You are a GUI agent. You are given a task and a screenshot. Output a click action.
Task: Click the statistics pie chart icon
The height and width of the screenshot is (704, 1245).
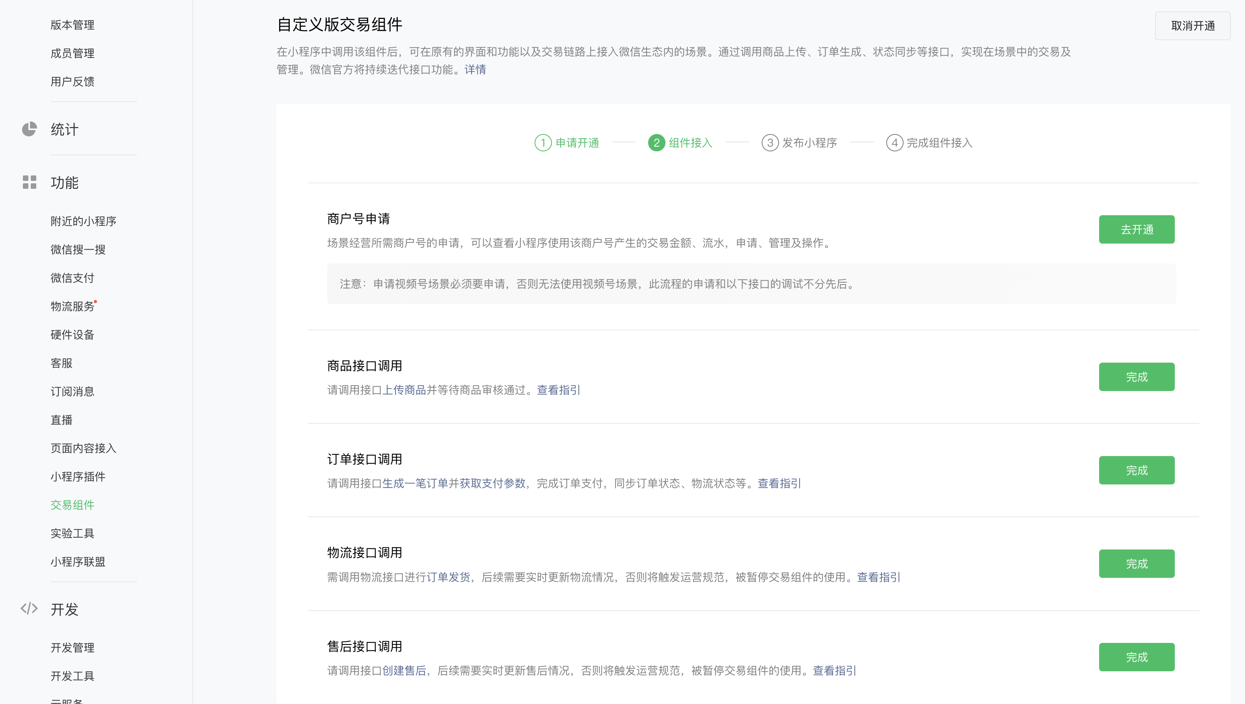tap(29, 129)
